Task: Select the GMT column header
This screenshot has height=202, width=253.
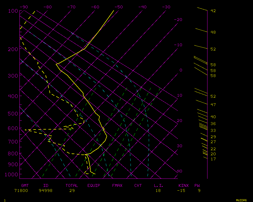Action: point(25,186)
